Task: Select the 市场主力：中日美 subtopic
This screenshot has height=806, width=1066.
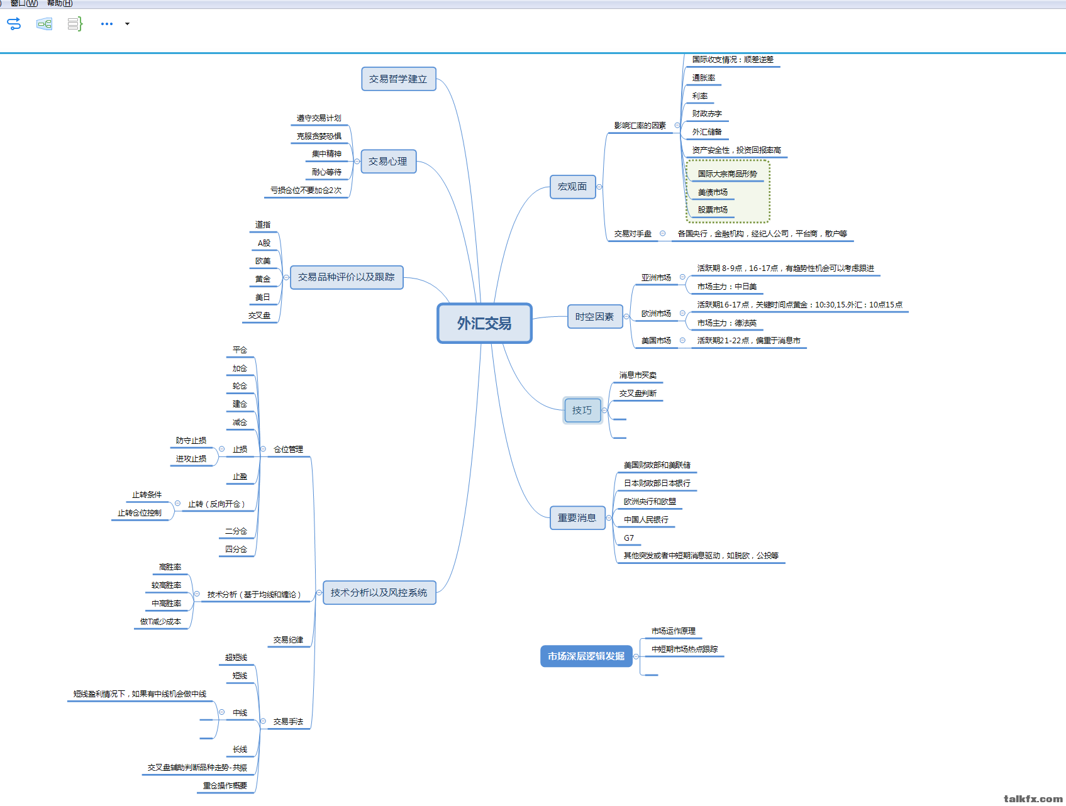Action: [x=727, y=287]
